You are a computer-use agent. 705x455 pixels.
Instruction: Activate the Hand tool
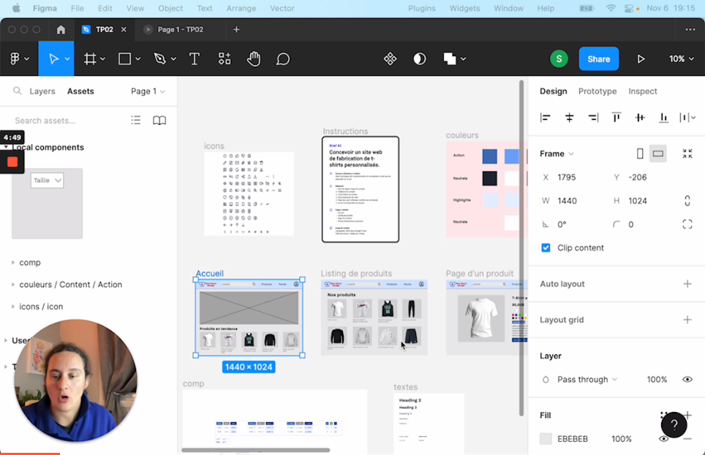[254, 58]
